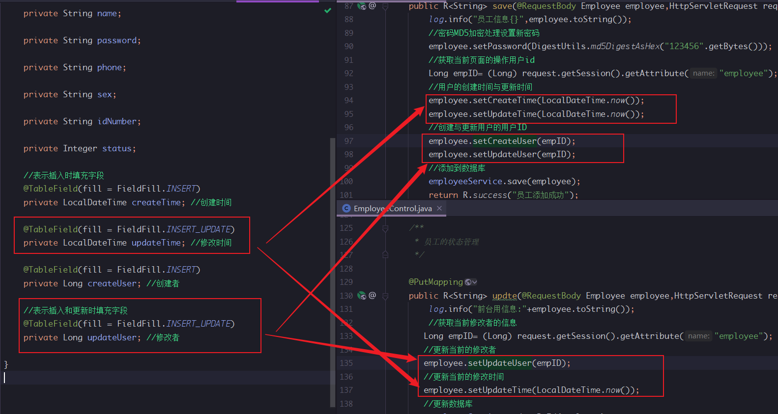The height and width of the screenshot is (414, 778).
Task: Click 'setCreateUser' on line 97
Action: (x=505, y=141)
